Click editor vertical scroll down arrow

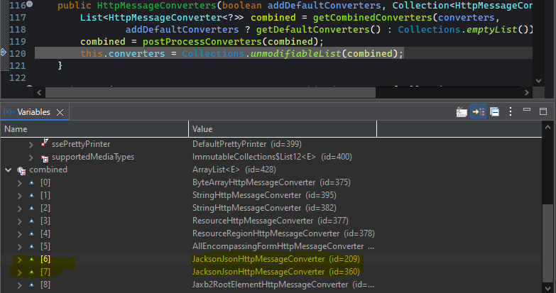coord(539,81)
